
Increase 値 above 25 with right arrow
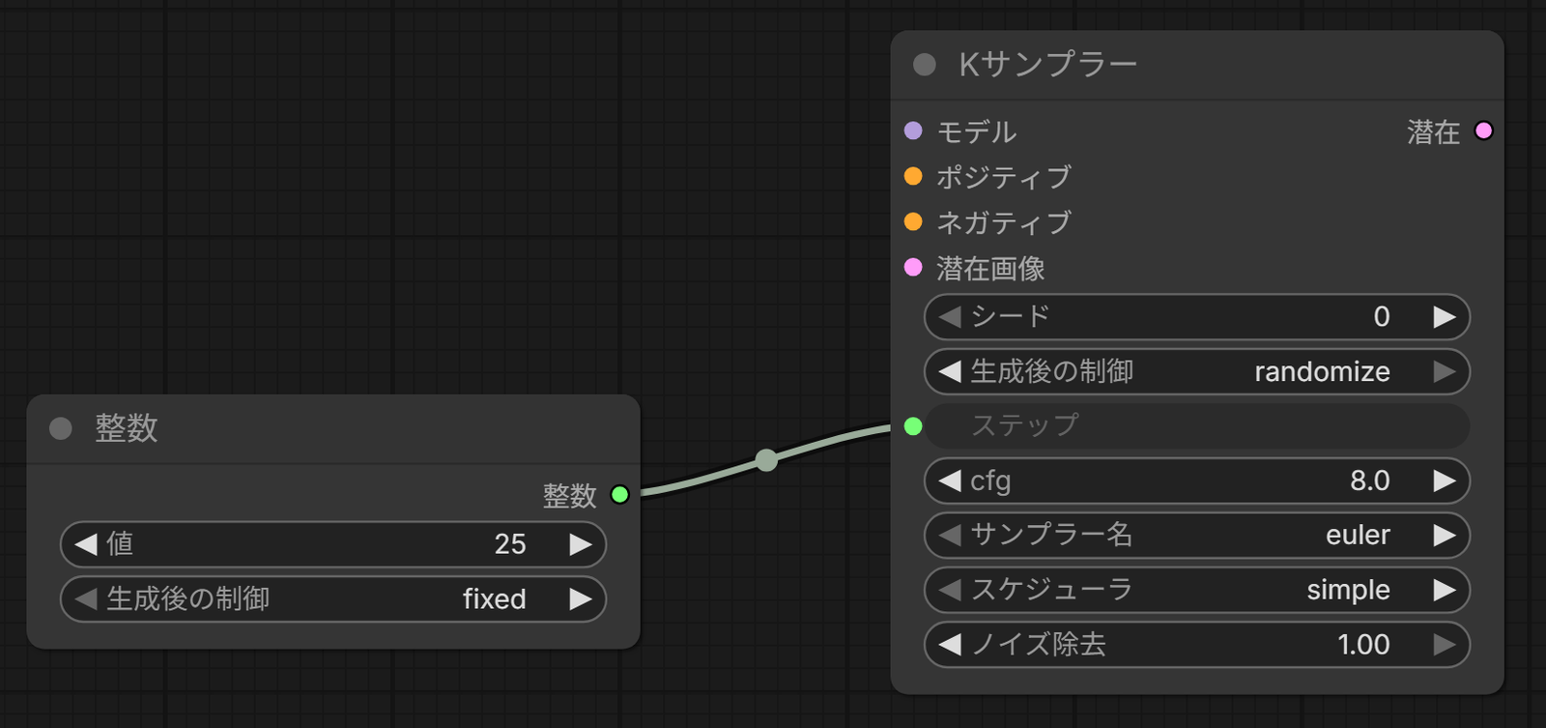click(581, 544)
